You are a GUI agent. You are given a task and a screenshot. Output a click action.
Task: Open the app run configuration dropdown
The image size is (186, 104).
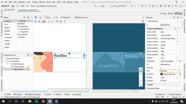103,6
